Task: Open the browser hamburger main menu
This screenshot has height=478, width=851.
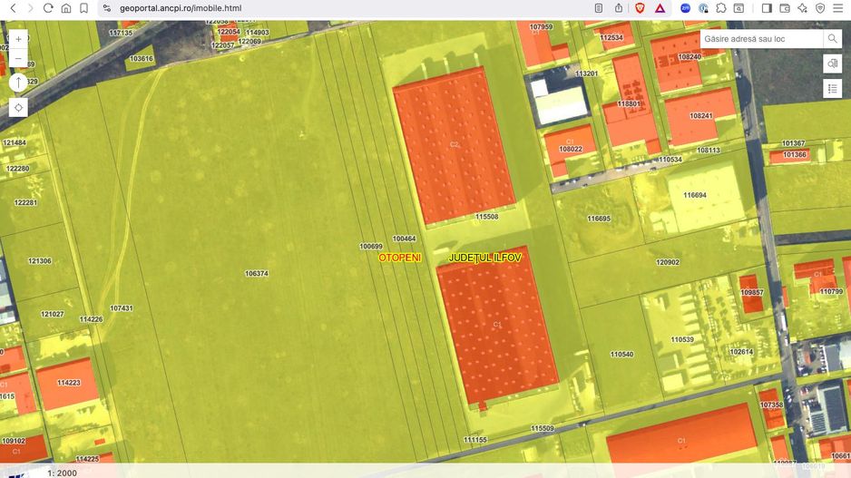Action: [837, 8]
